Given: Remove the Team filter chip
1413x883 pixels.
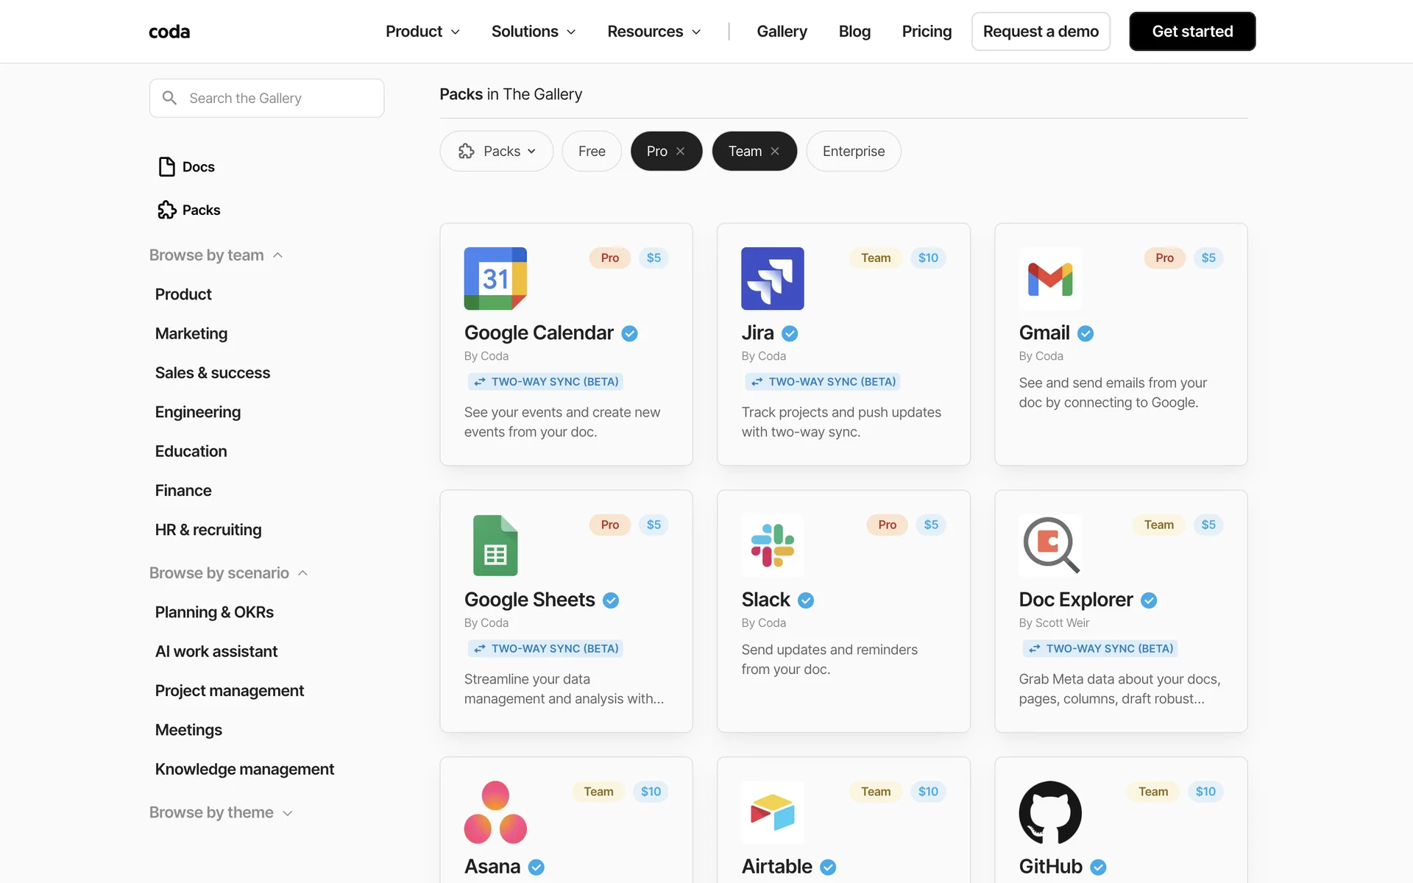Looking at the screenshot, I should tap(775, 151).
